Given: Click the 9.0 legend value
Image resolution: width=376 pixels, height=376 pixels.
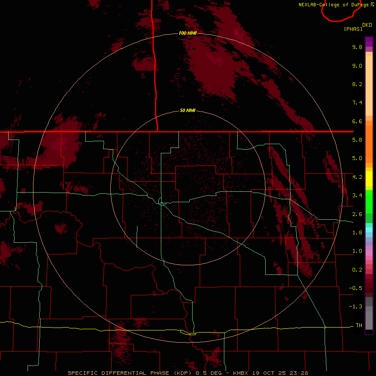Looking at the screenshot, I should click(x=357, y=66).
